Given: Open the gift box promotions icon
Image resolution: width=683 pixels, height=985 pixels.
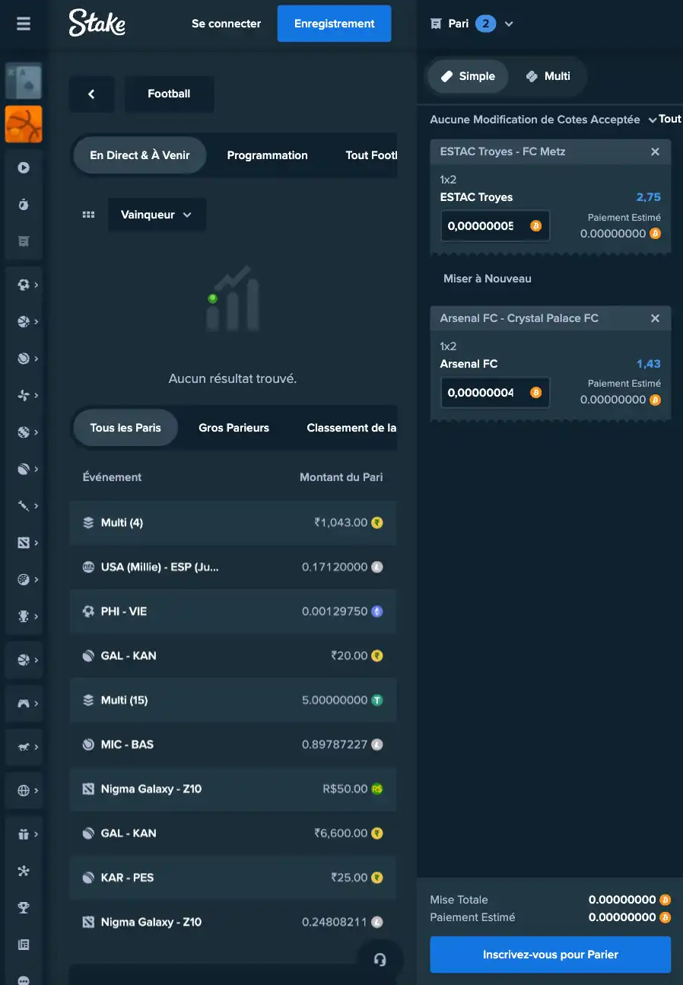Looking at the screenshot, I should pos(24,834).
